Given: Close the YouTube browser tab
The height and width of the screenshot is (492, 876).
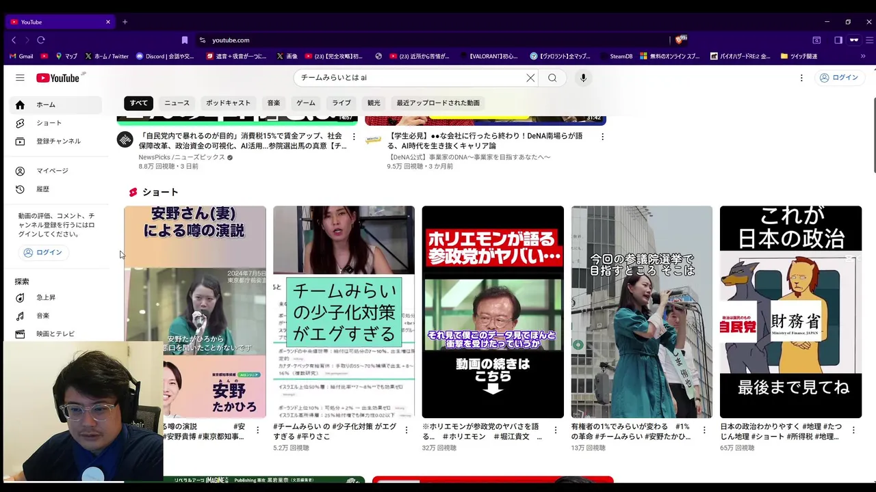Looking at the screenshot, I should point(107,22).
